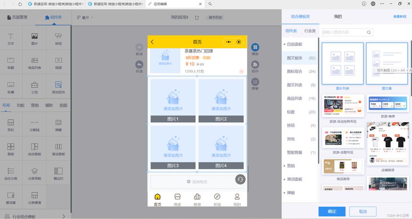The width and height of the screenshot is (412, 219).
Task: Tap the 商家 tab in phone preview
Action: (177, 200)
